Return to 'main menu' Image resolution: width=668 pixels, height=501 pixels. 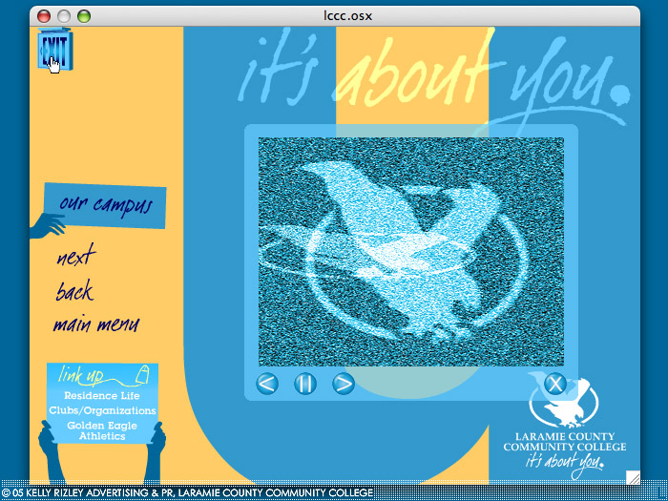pyautogui.click(x=95, y=324)
